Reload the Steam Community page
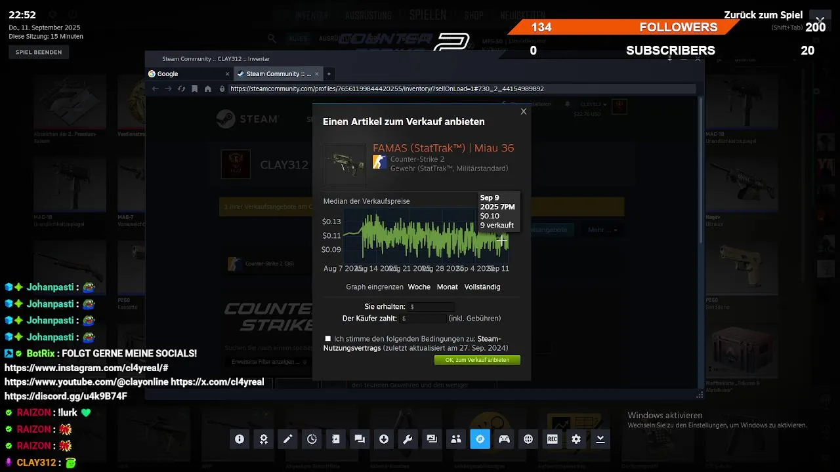This screenshot has width=840, height=472. point(181,88)
